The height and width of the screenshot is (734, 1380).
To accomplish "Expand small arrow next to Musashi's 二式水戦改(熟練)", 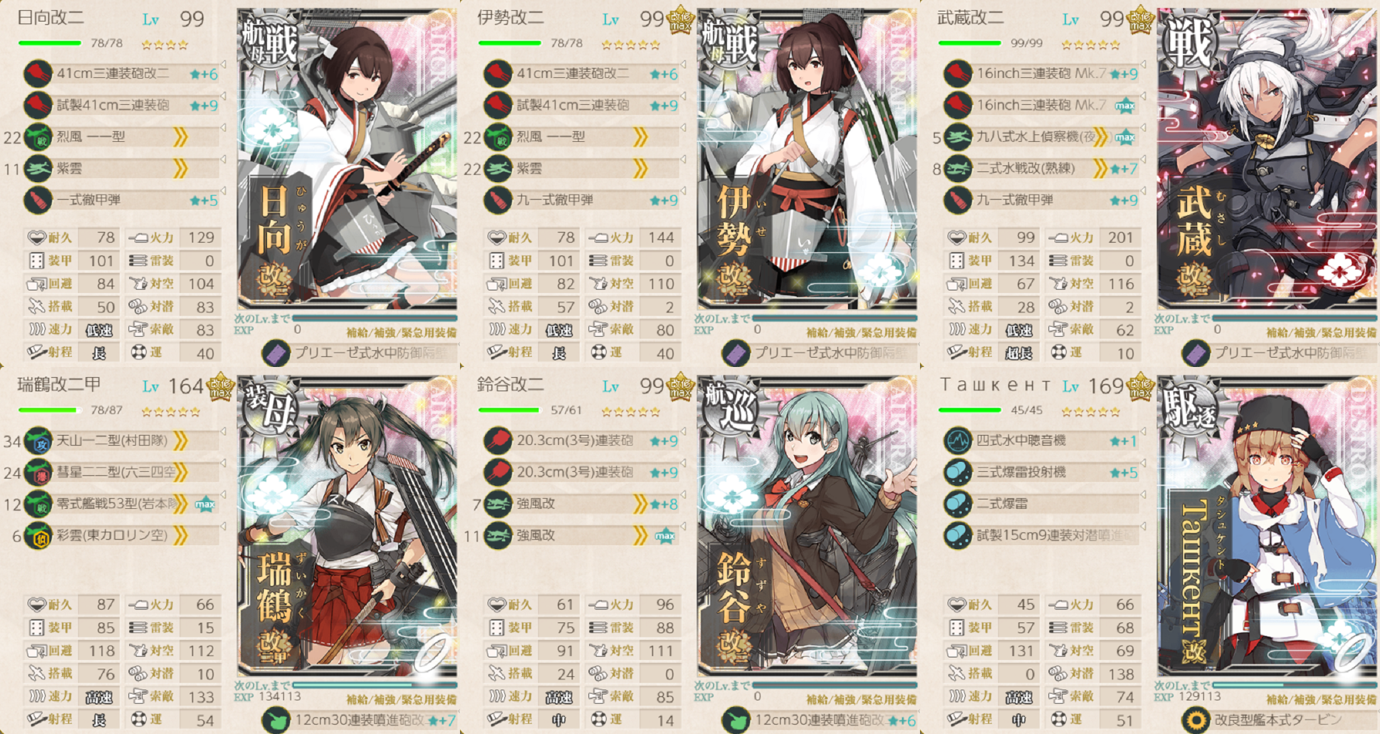I will (1143, 159).
